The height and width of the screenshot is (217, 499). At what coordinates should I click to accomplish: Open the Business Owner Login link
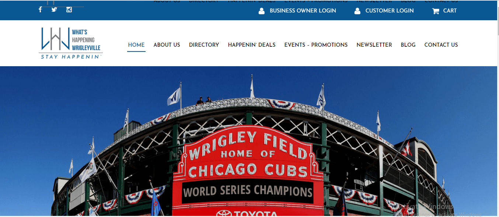303,11
